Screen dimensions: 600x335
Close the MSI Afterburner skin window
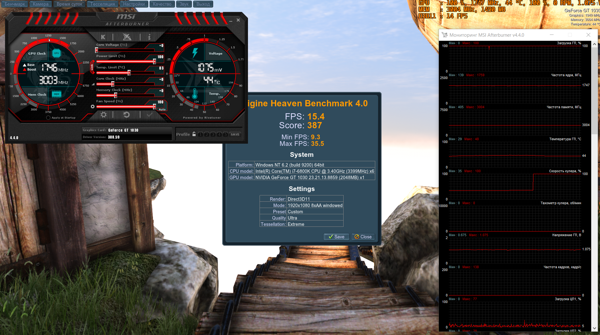click(x=238, y=20)
